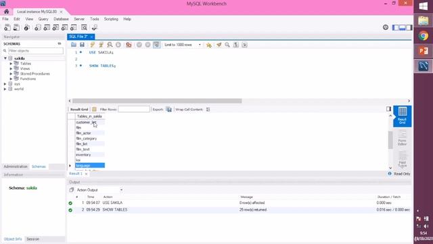This screenshot has width=433, height=244.
Task: Toggle the auto-commit mode button
Action: tap(156, 45)
